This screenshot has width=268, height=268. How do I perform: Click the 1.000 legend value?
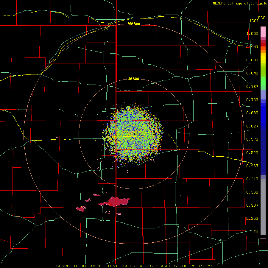[x=252, y=33]
